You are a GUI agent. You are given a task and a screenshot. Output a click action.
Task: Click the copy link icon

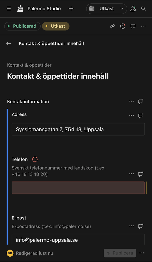click(x=112, y=26)
